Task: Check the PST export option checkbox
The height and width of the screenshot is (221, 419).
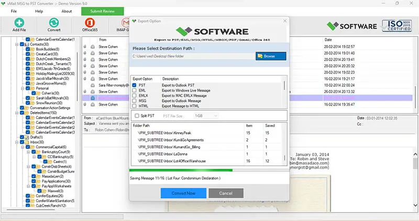Action: pyautogui.click(x=134, y=85)
